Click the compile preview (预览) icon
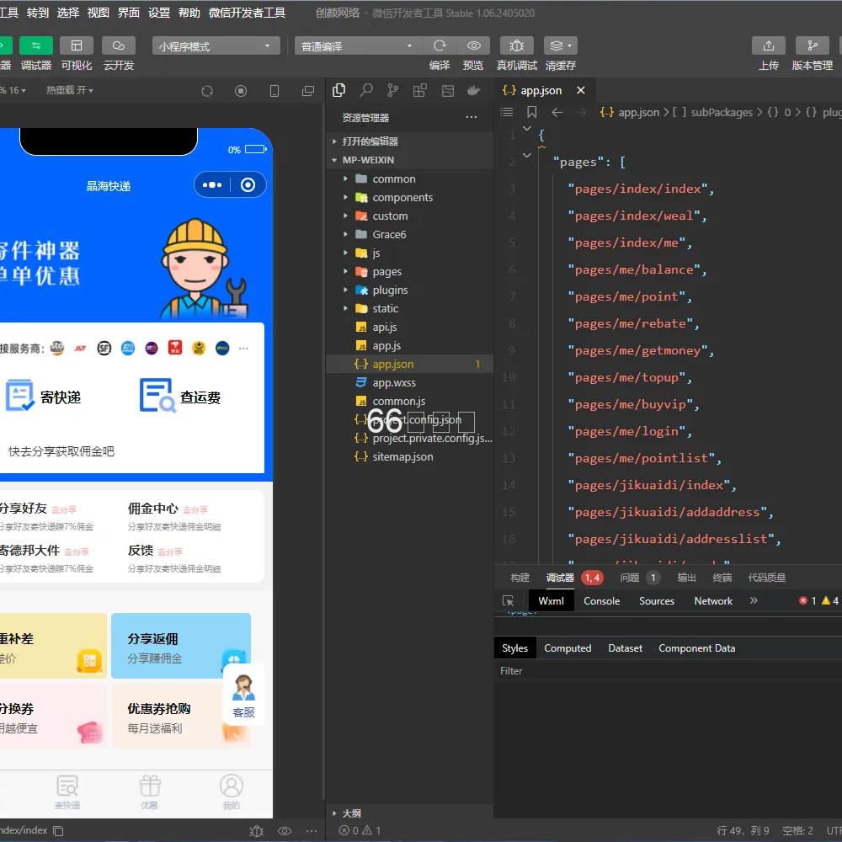The width and height of the screenshot is (842, 842). coord(473,45)
